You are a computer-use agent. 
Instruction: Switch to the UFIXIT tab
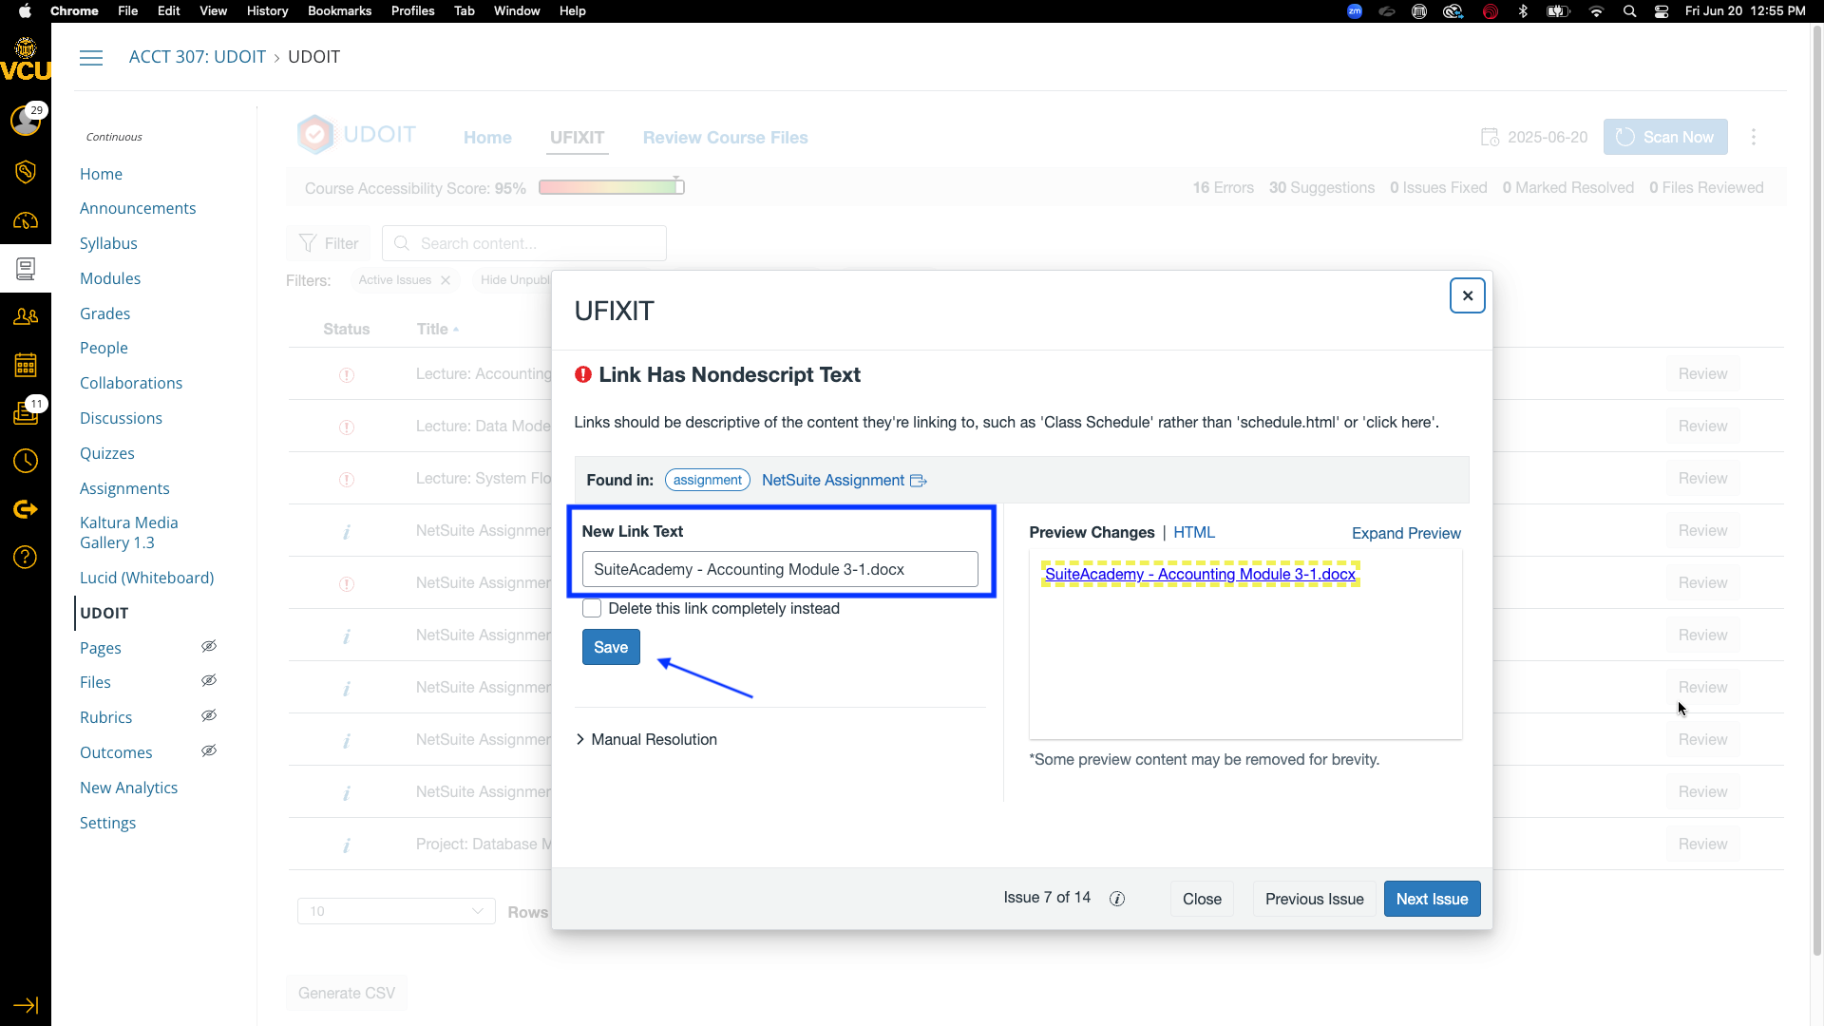[x=577, y=138]
